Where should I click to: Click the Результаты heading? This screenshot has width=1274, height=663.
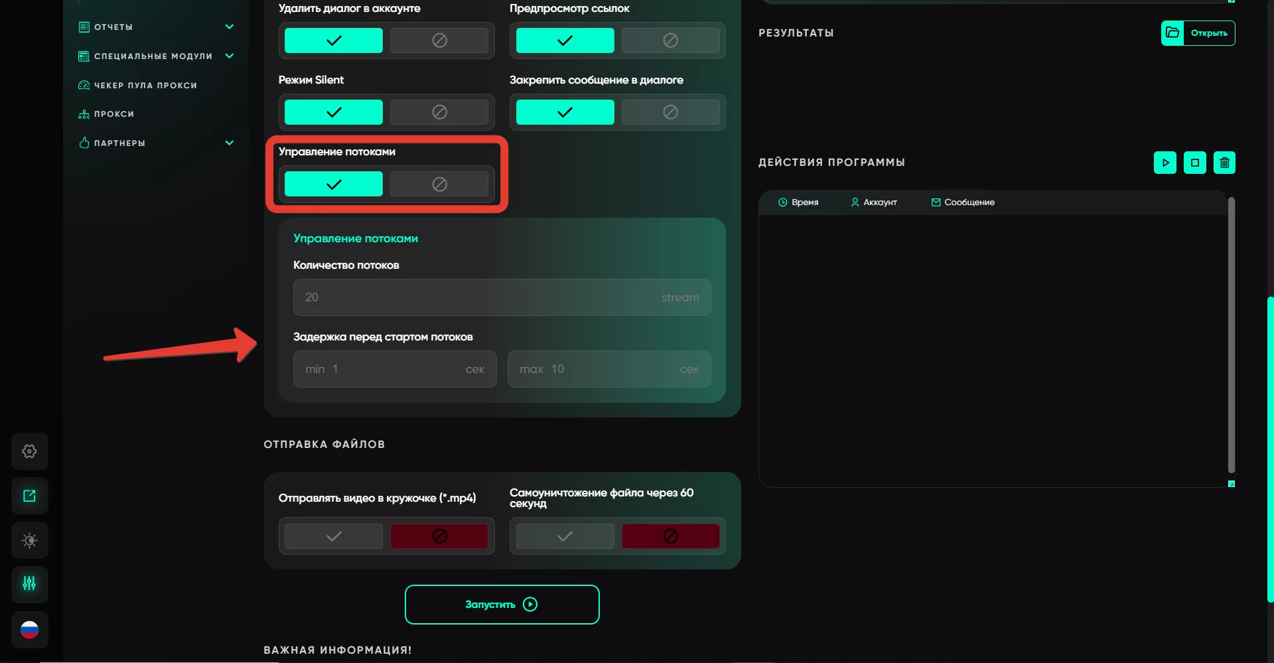coord(796,33)
